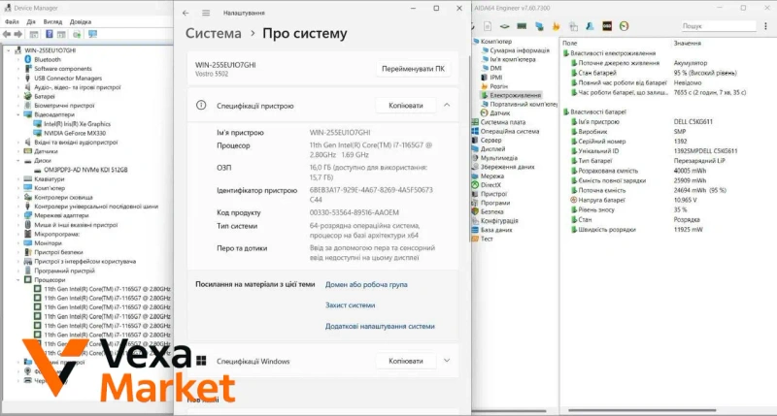Click the Значення column header in AIDA64
Viewport: 777px width, 416px height.
pos(688,43)
